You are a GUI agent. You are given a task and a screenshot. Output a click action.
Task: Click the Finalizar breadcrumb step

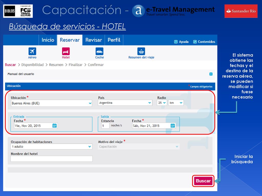point(75,65)
